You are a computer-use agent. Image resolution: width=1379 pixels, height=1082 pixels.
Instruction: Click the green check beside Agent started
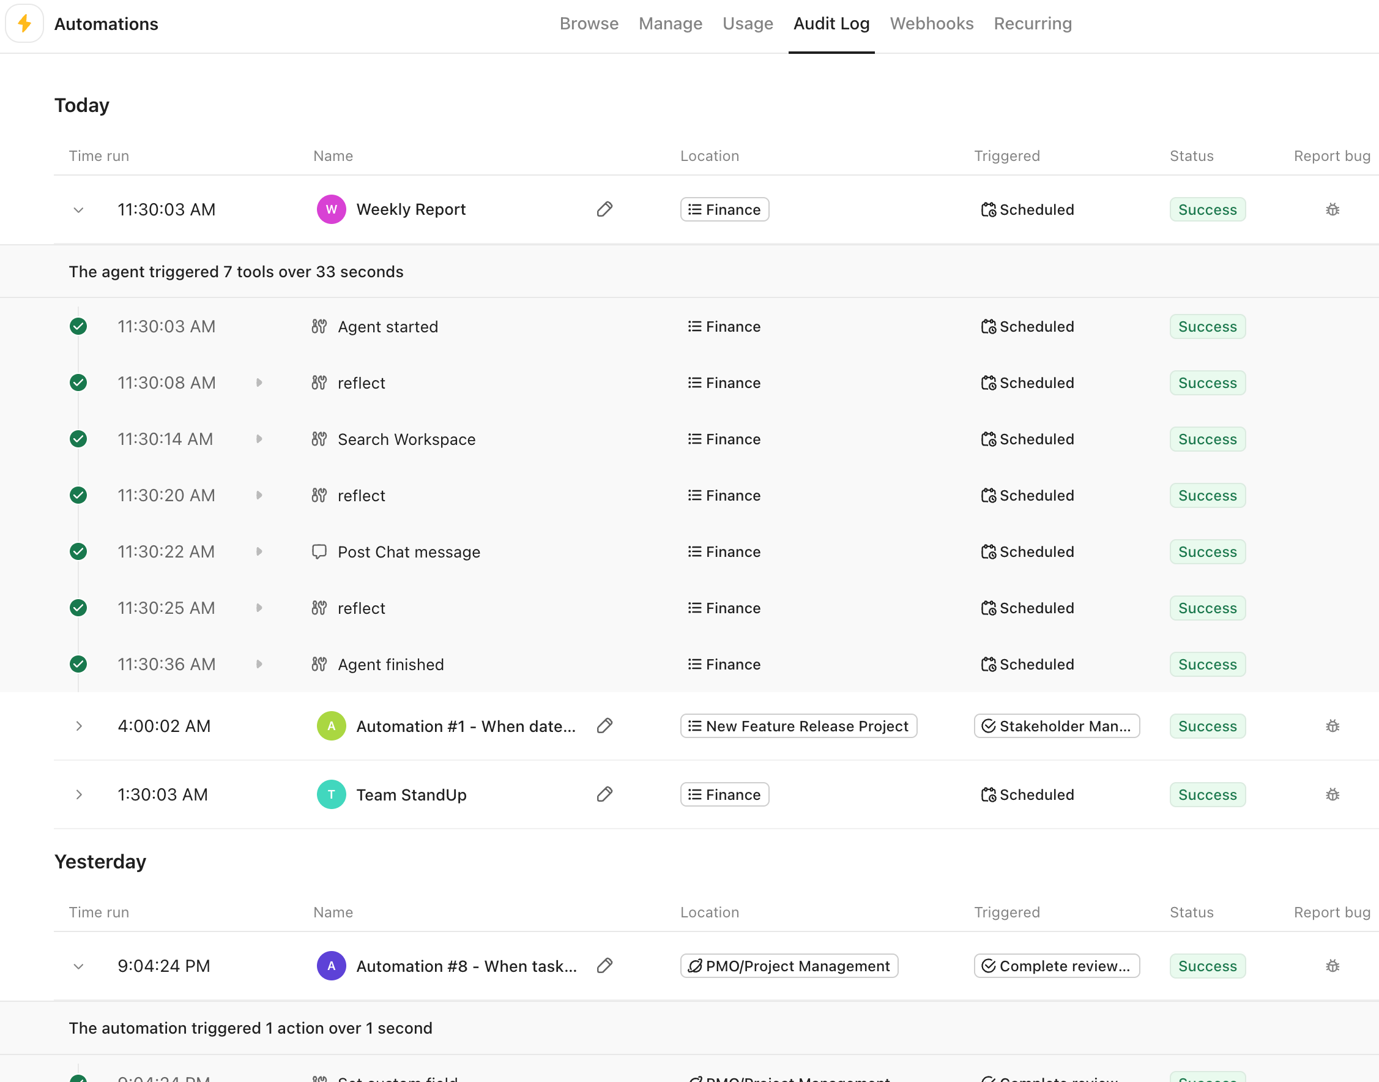pos(78,326)
